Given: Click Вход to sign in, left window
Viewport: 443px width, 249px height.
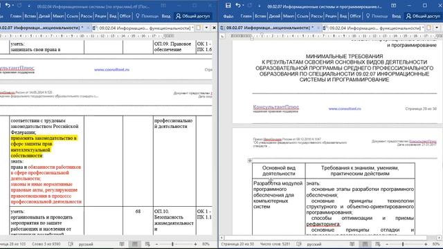Looking at the screenshot, I should [166, 17].
